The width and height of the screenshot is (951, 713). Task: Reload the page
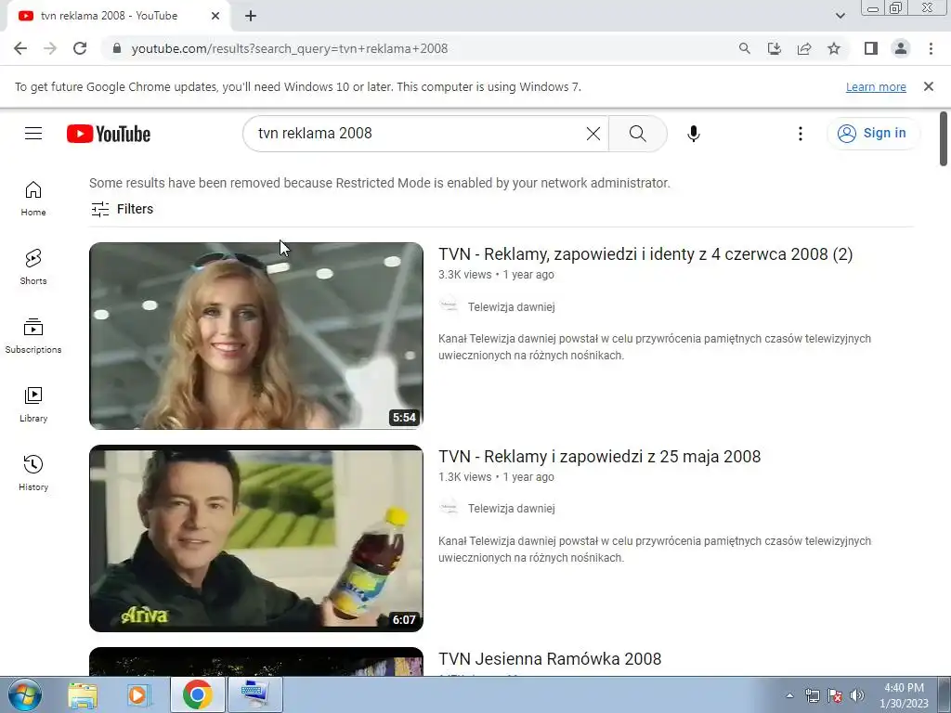pyautogui.click(x=80, y=48)
